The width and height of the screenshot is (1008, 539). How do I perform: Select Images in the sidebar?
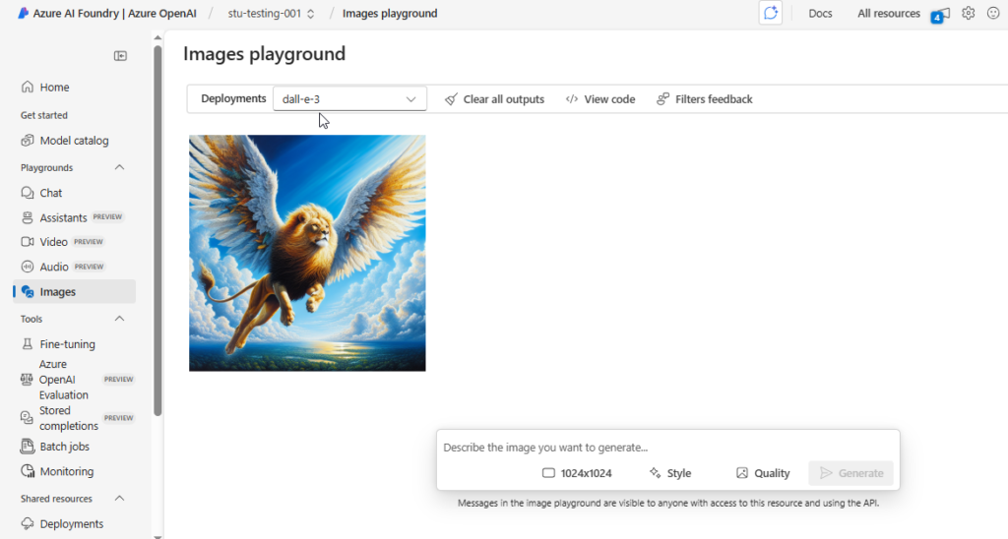coord(74,292)
